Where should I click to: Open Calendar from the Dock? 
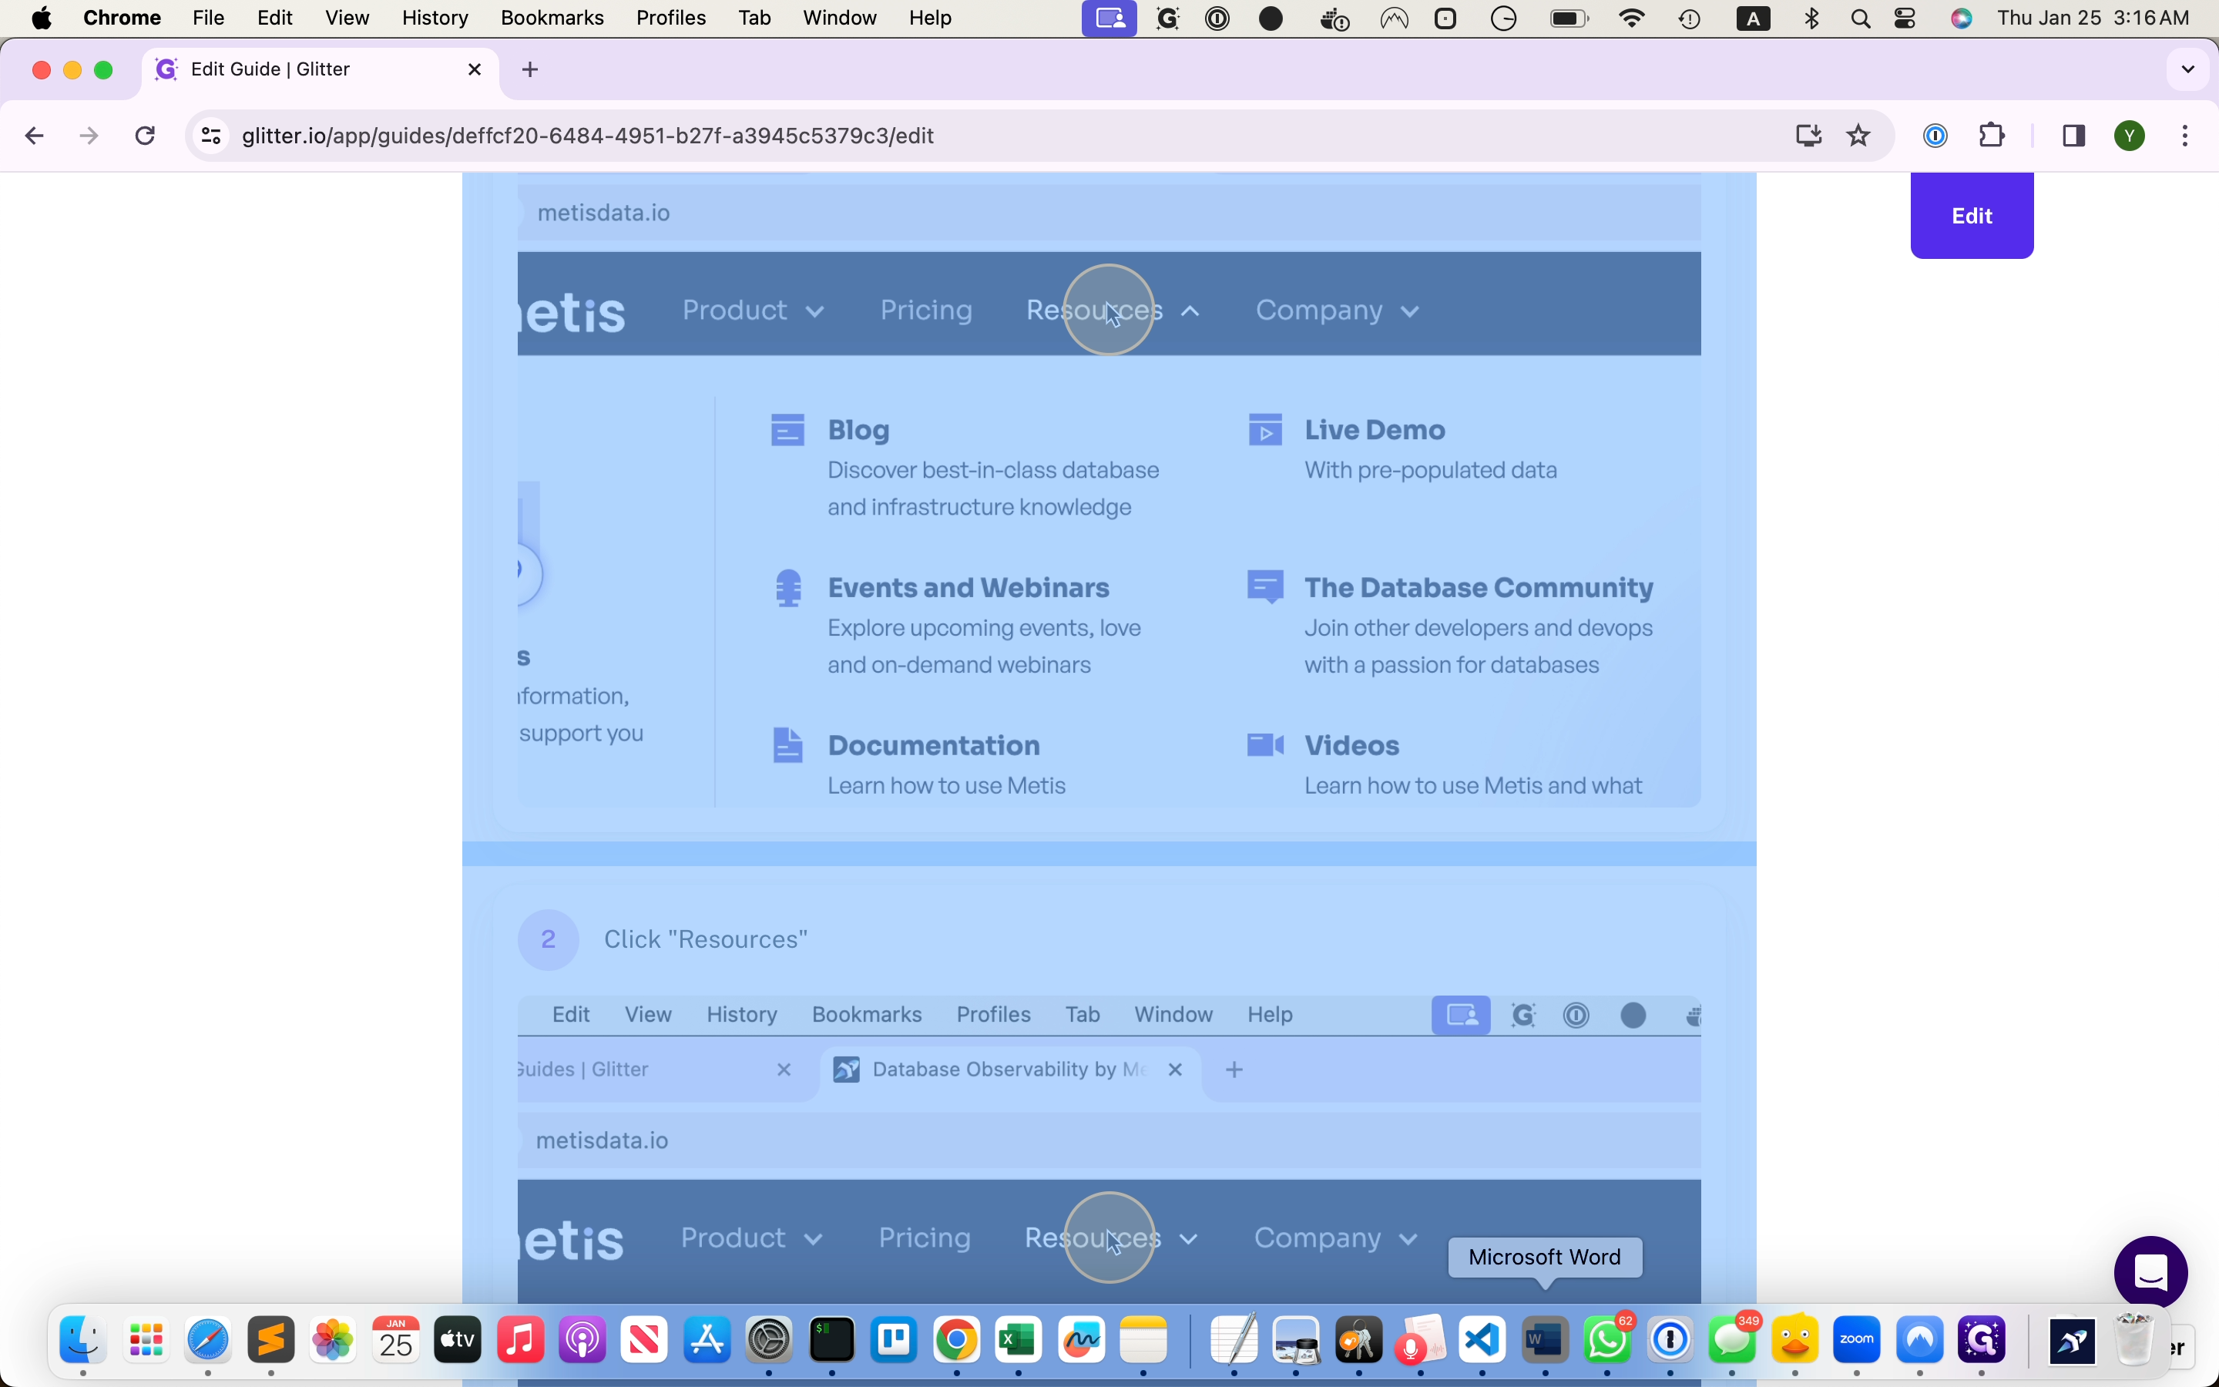coord(396,1341)
